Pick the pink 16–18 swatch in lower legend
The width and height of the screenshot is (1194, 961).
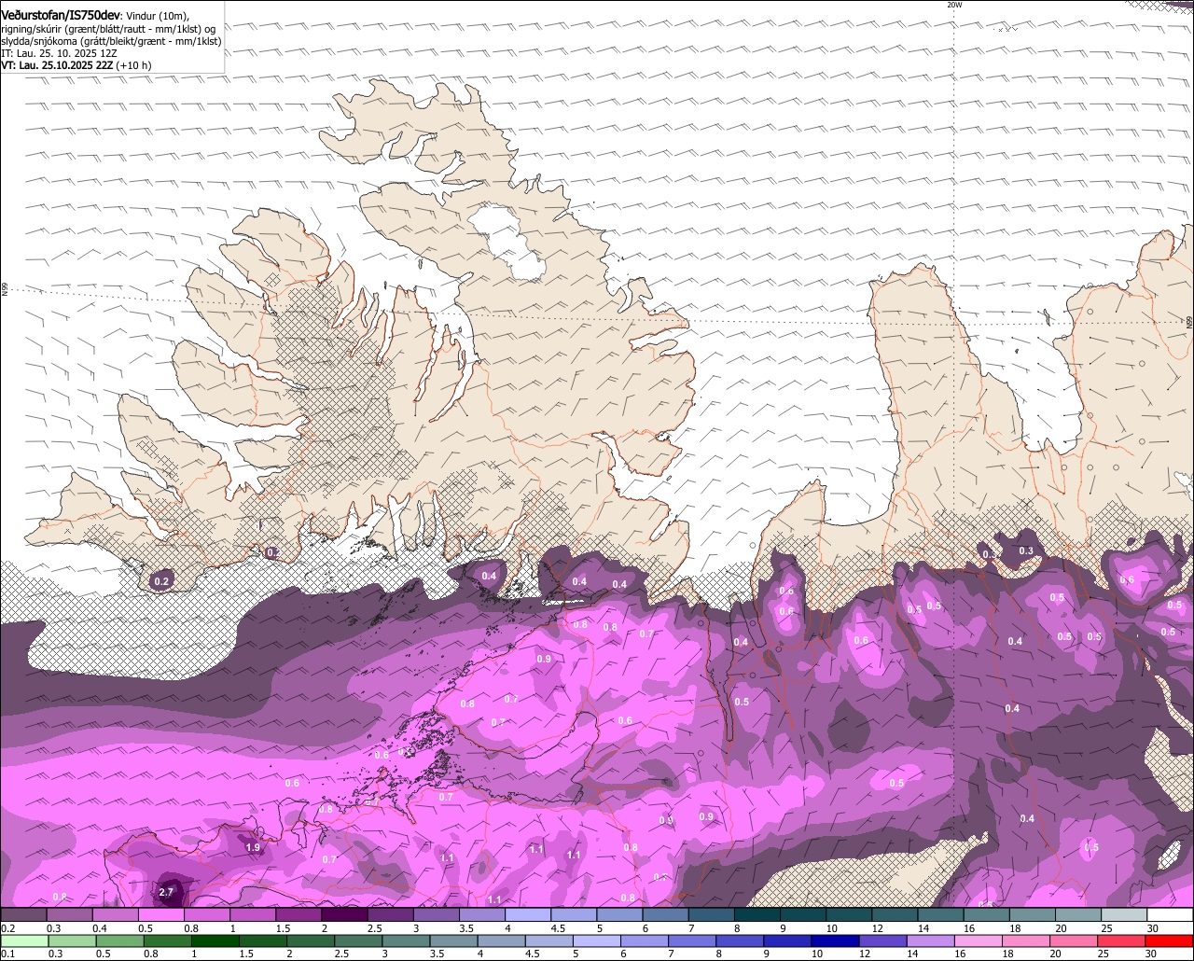[978, 940]
